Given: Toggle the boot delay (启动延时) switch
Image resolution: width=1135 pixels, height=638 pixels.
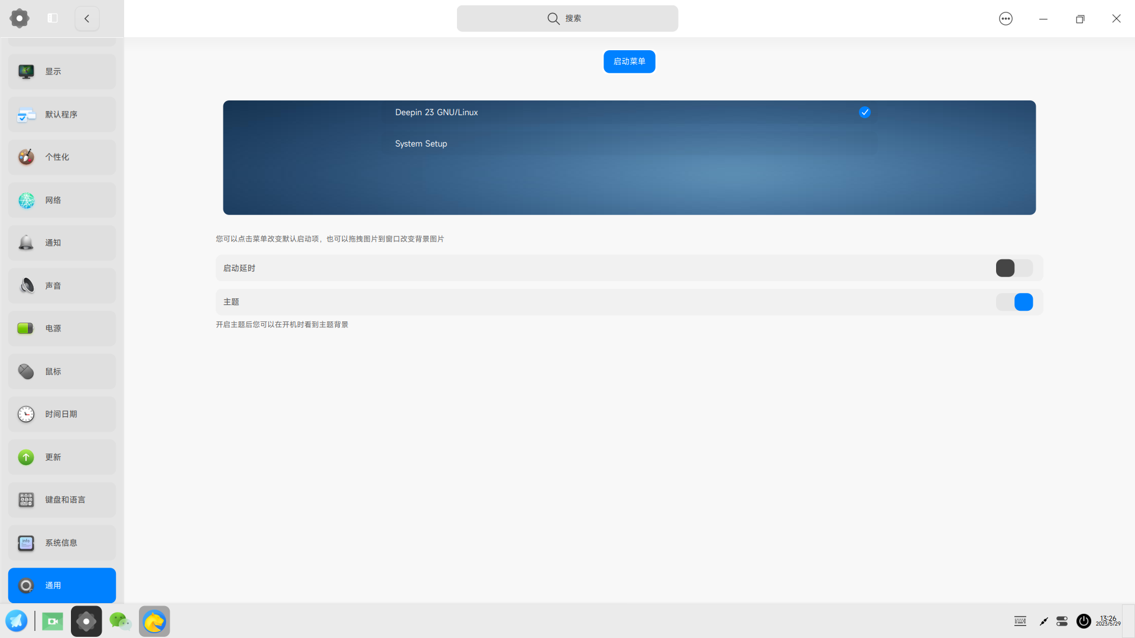Looking at the screenshot, I should 1014,268.
